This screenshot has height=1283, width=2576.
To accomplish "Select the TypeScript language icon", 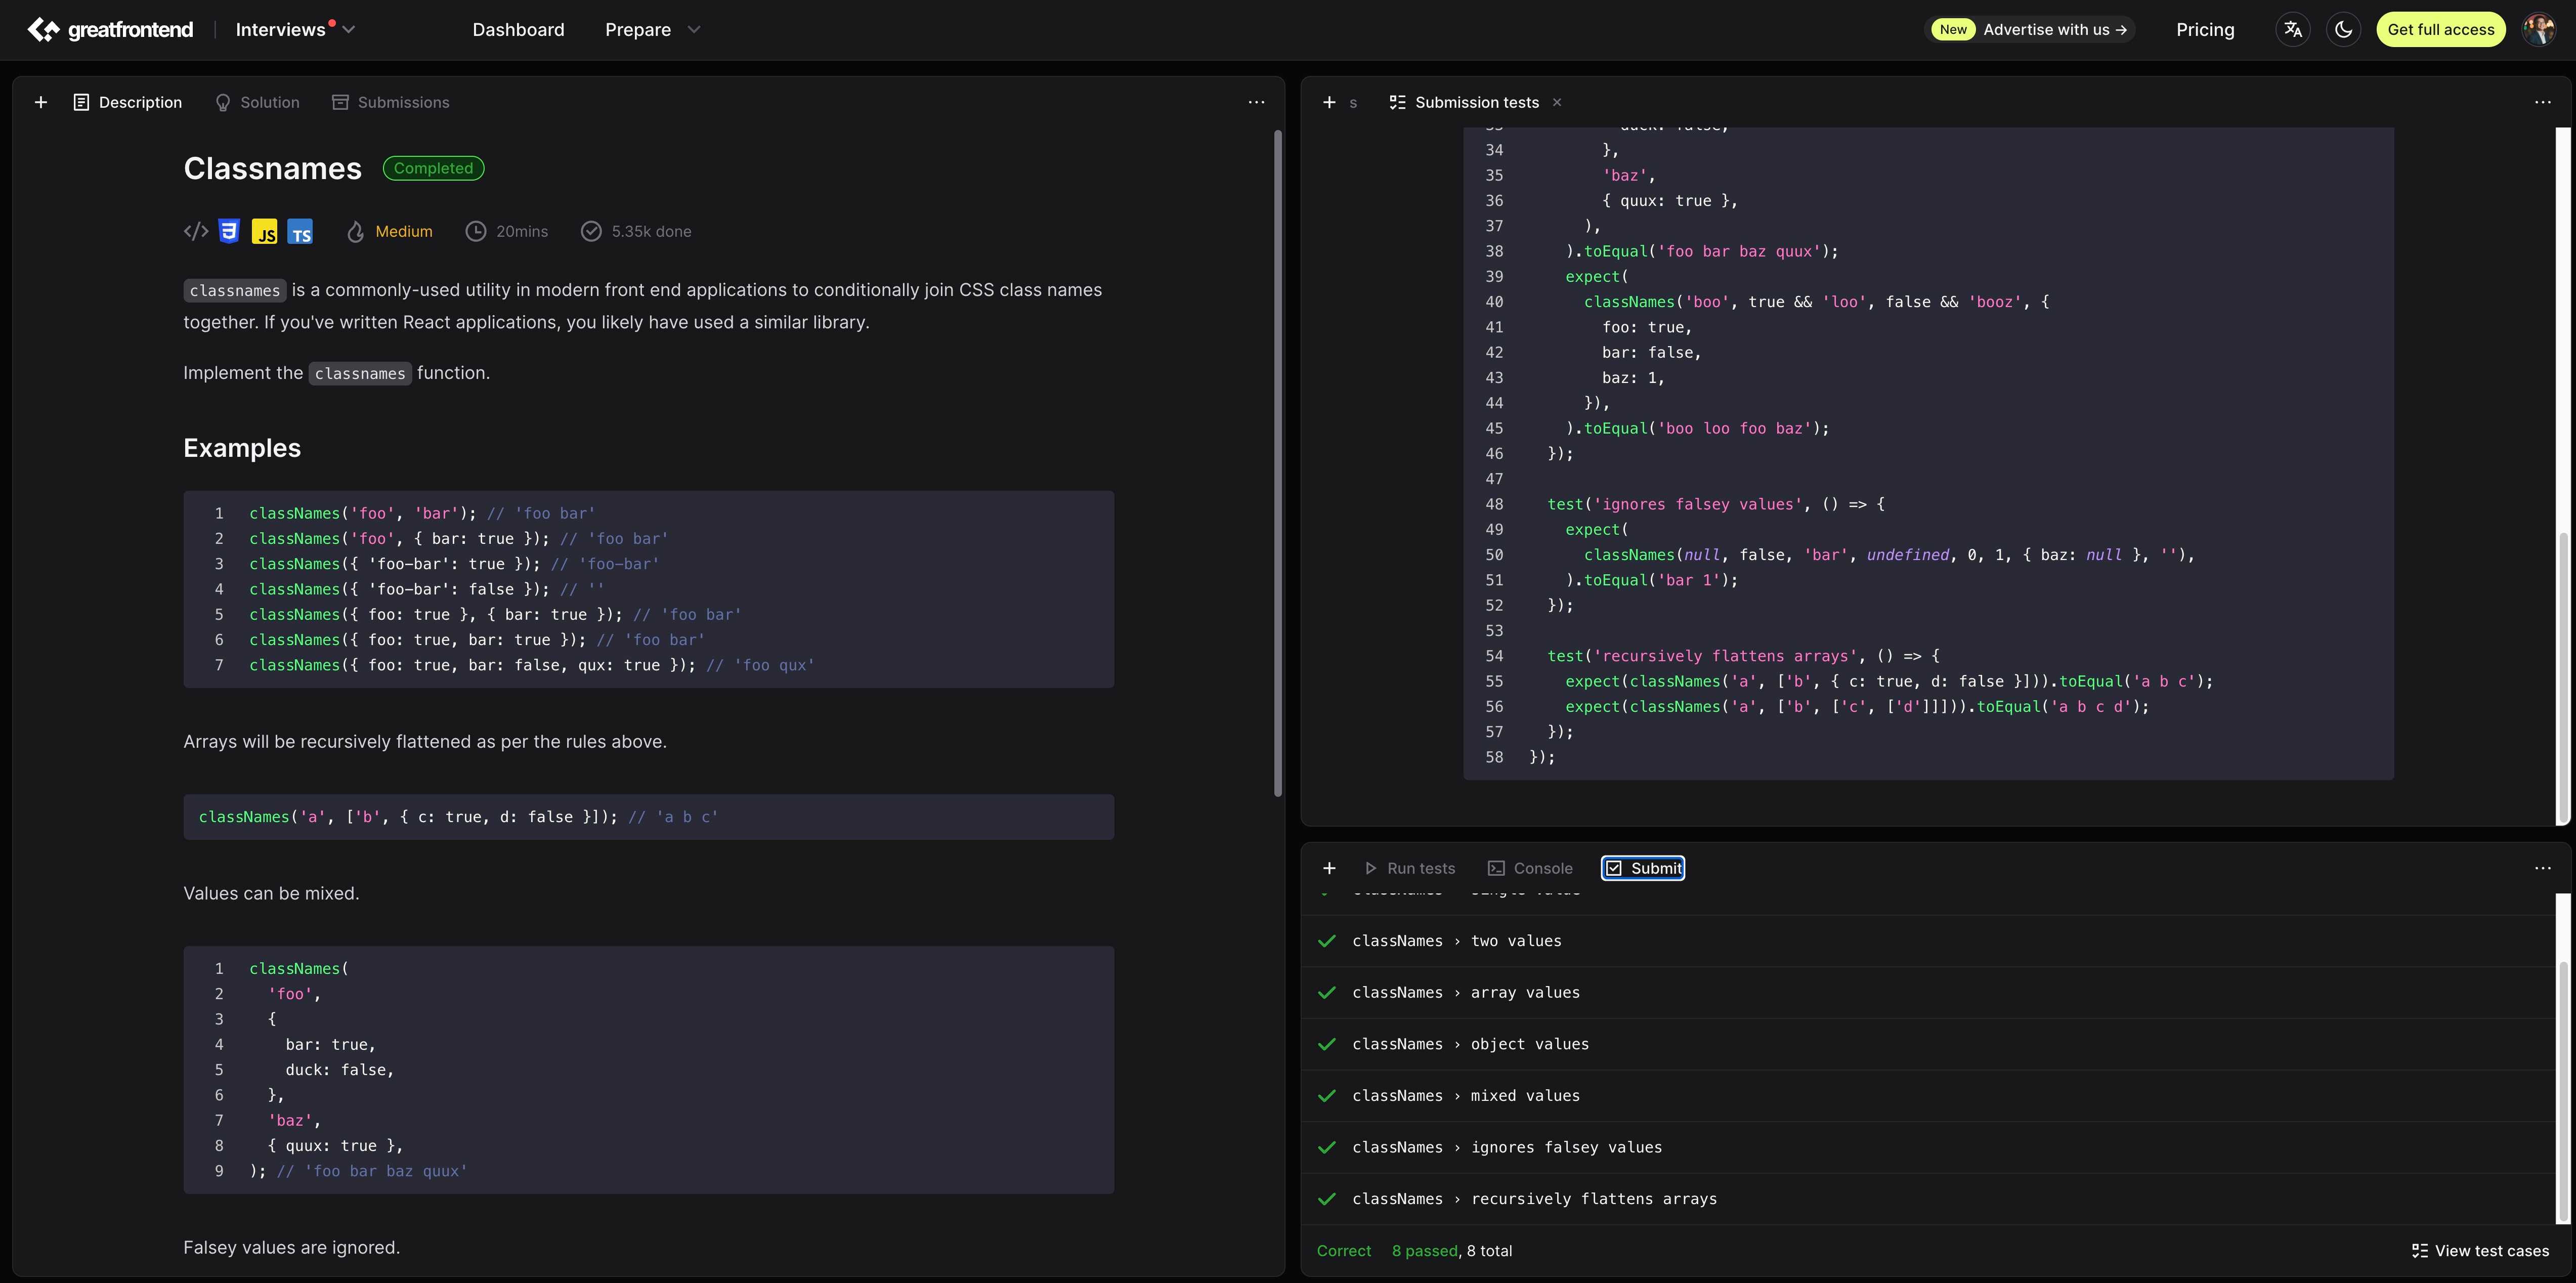I will point(300,231).
